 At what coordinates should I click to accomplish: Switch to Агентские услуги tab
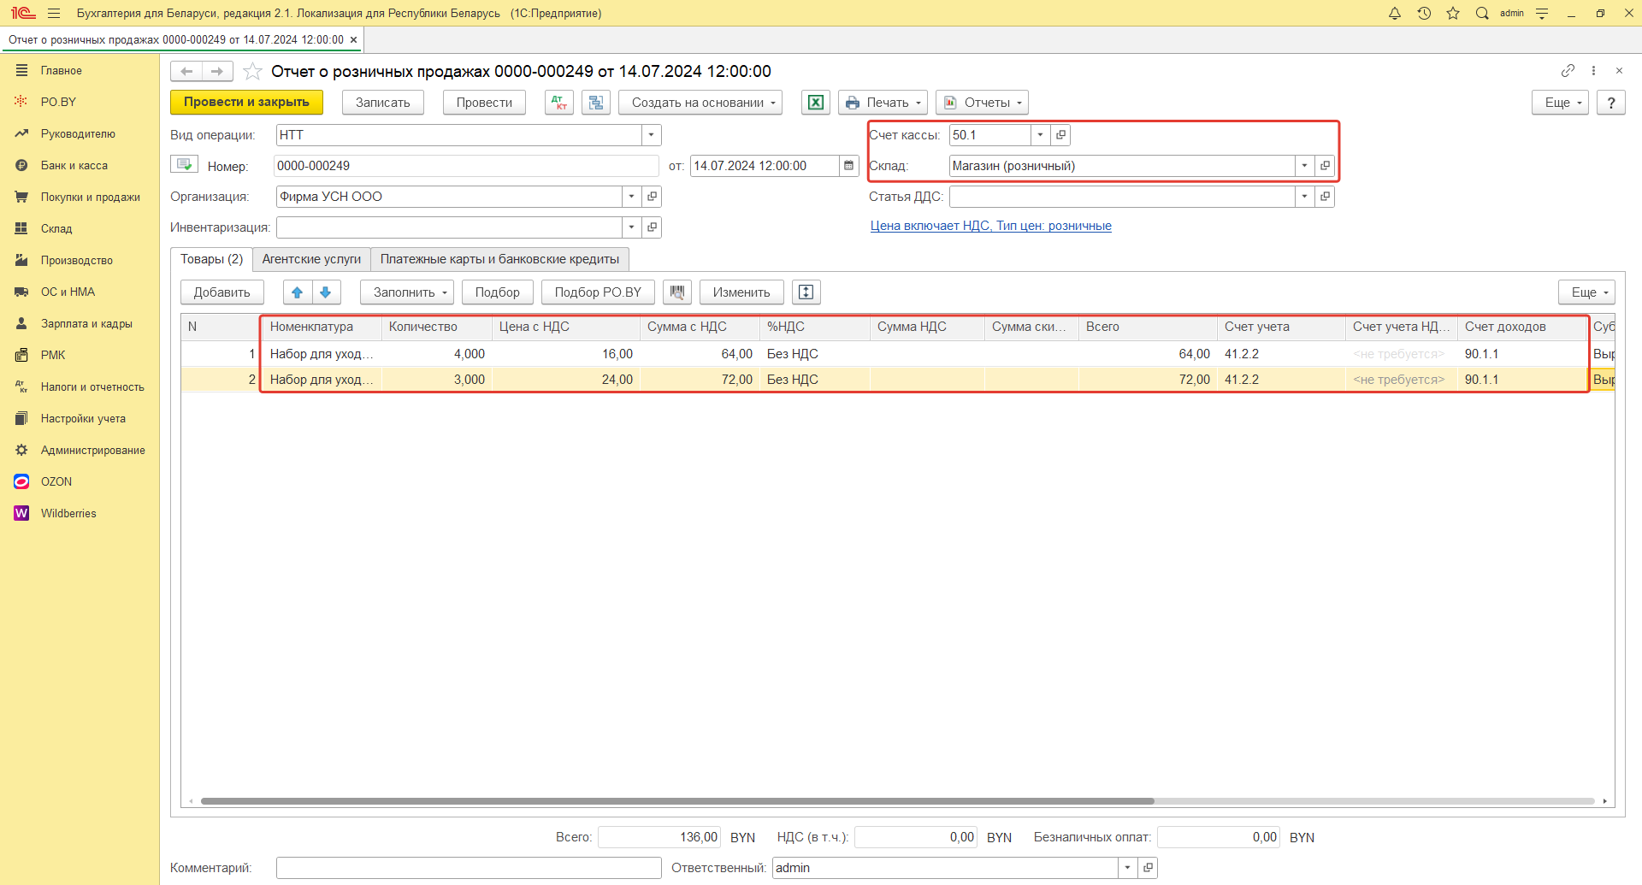point(311,259)
